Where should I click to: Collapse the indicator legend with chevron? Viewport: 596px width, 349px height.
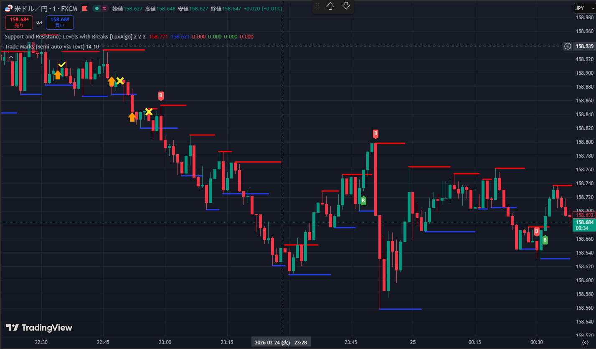coord(11,57)
